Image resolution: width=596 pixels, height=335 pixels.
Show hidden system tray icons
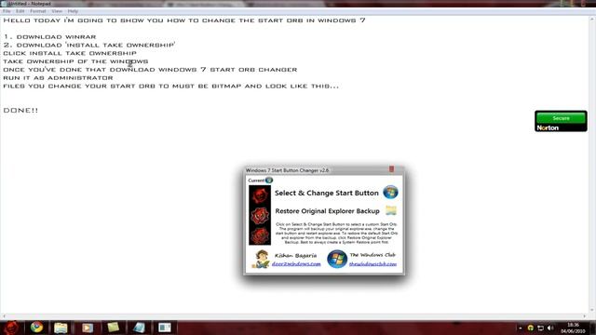520,328
